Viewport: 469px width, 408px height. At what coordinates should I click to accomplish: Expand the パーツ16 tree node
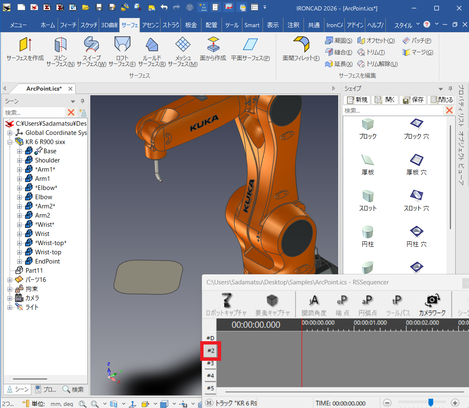point(10,280)
